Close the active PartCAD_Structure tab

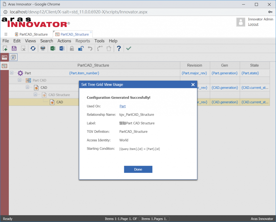point(91,32)
